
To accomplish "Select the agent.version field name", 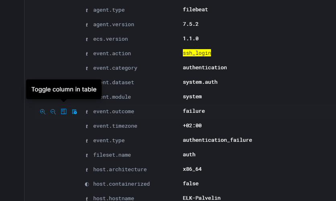I will (x=113, y=24).
